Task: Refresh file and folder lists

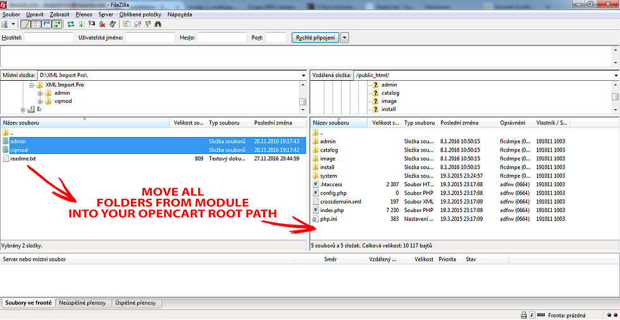Action: [71, 24]
